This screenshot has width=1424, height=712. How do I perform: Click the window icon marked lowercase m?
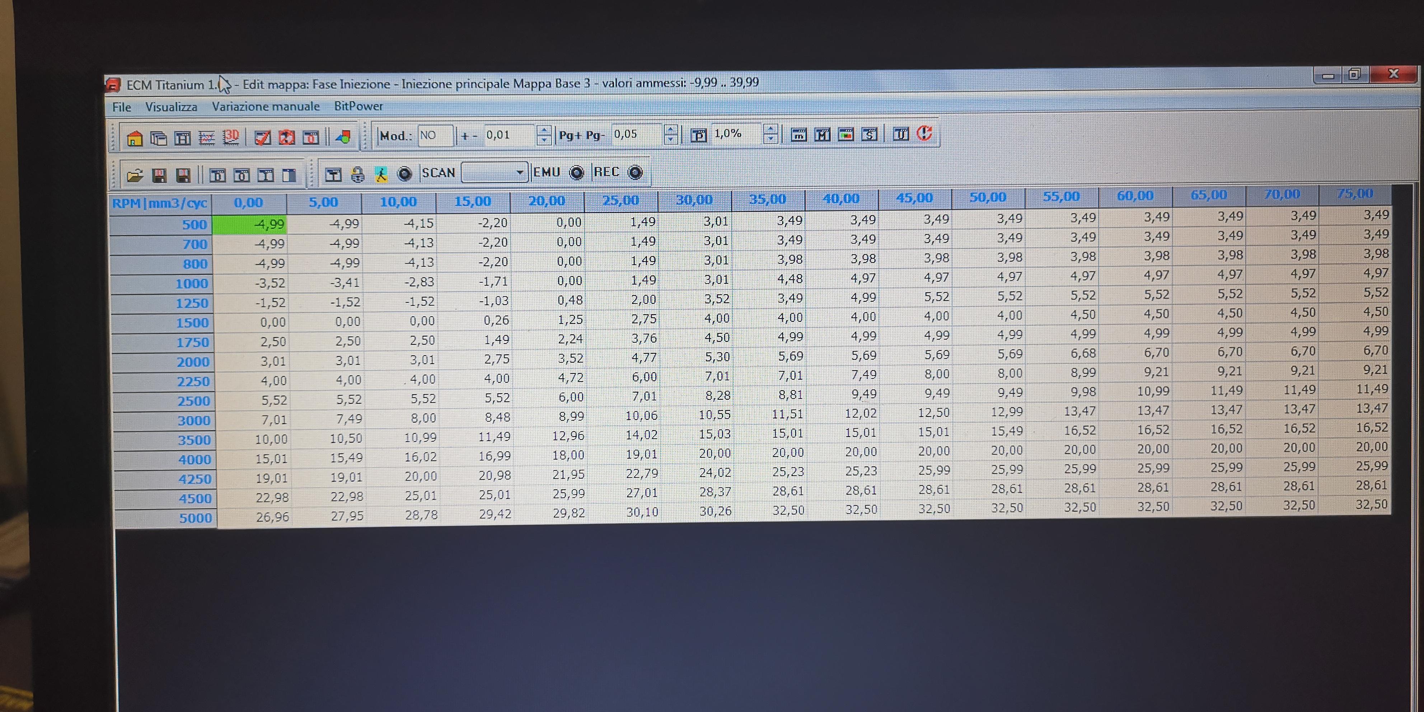click(x=798, y=134)
